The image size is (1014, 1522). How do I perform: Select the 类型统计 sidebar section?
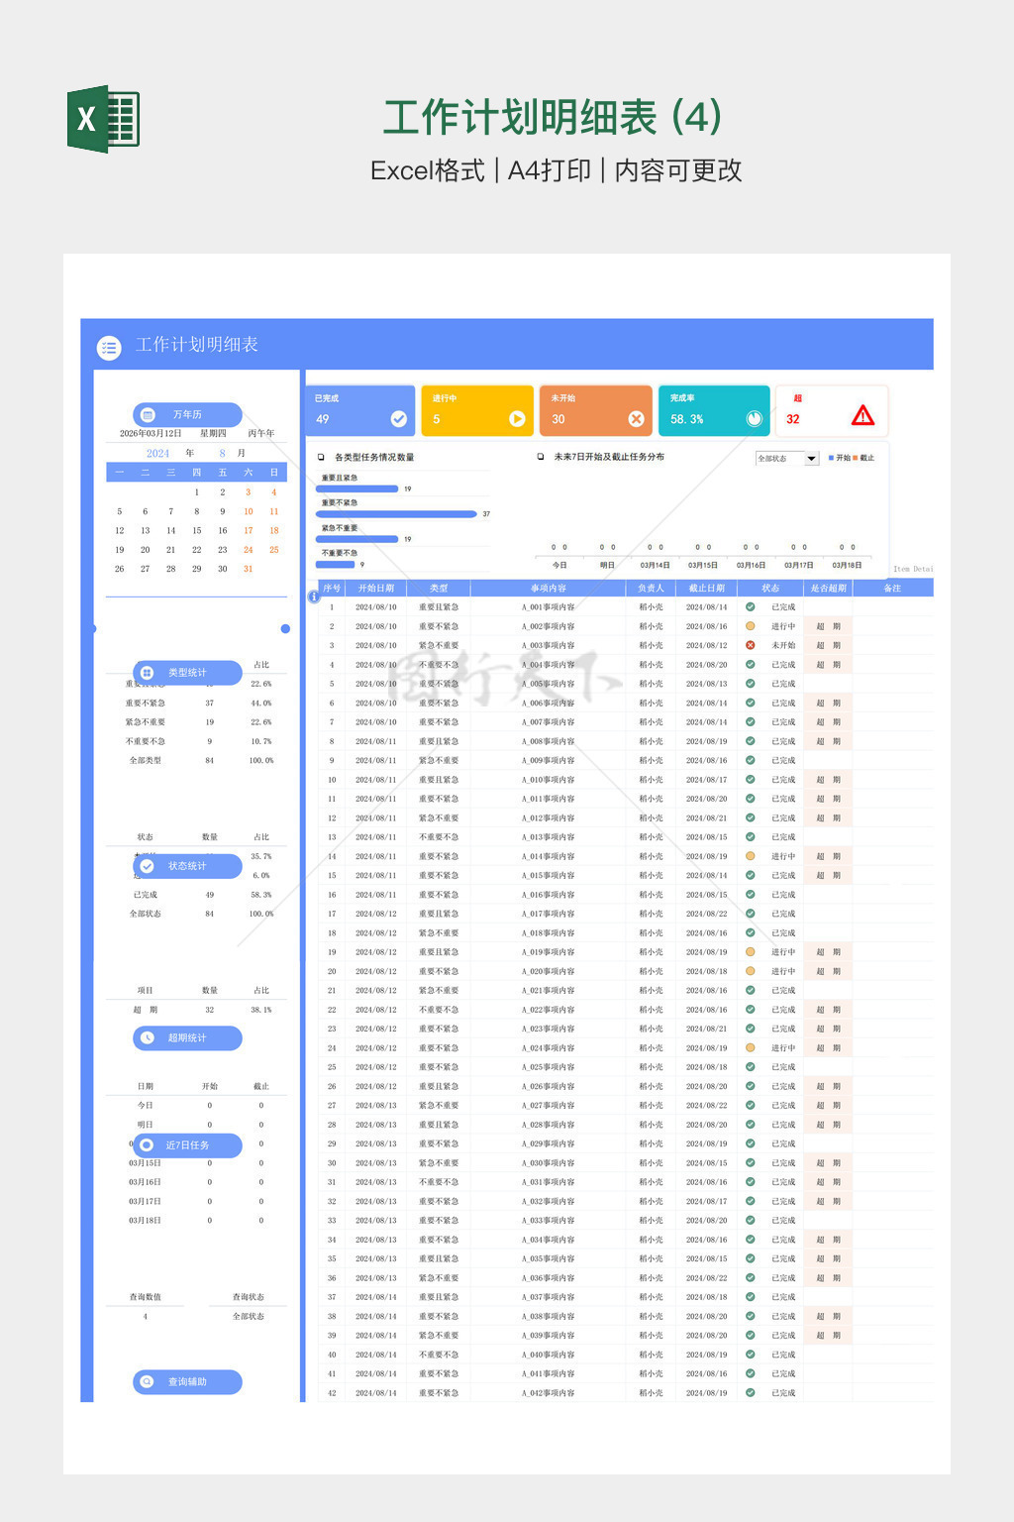(187, 673)
